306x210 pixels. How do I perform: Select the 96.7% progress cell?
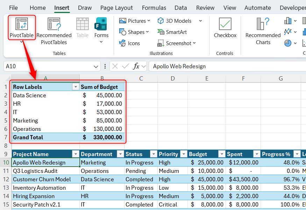[280, 179]
